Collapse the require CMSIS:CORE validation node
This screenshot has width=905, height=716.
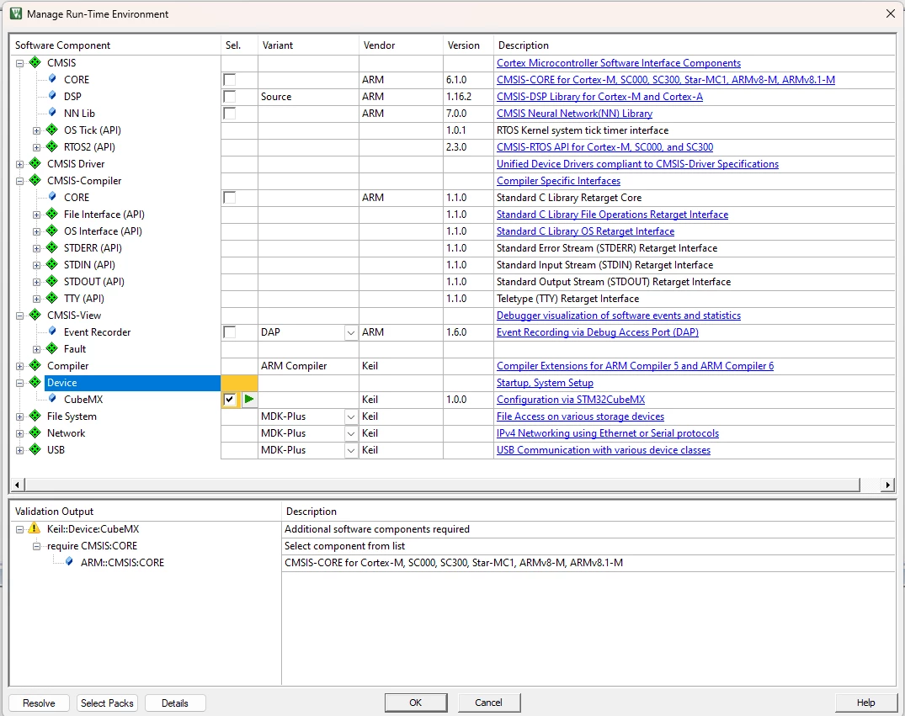click(x=36, y=546)
